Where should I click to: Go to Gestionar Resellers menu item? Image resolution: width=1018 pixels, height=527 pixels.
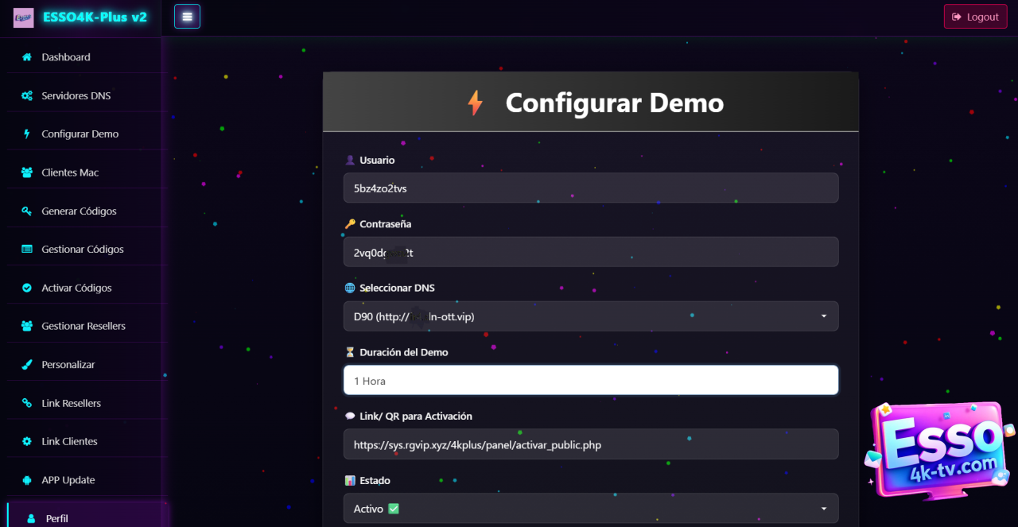84,326
